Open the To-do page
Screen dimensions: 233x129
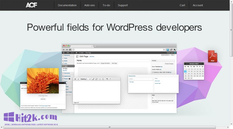106,5
